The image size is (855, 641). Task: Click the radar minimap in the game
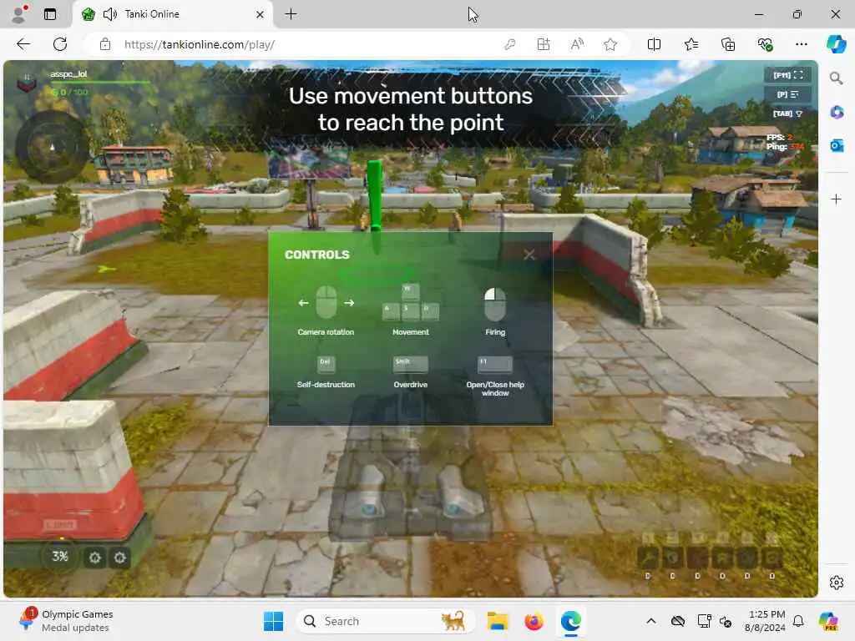pos(53,147)
